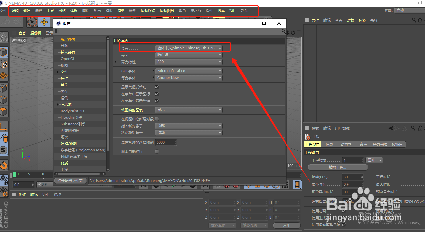Open Paste New Object At dropdown (粘贴新对象于)
425x232 pixels.
[x=188, y=133]
